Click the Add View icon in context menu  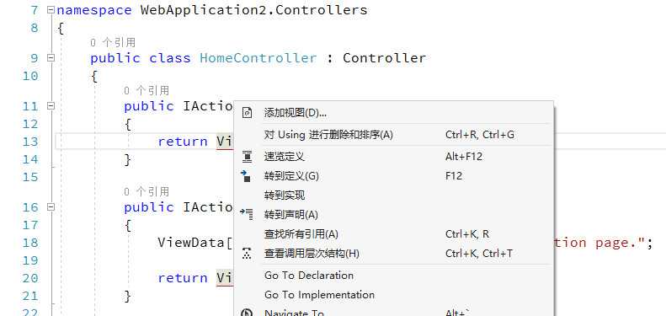[x=247, y=113]
